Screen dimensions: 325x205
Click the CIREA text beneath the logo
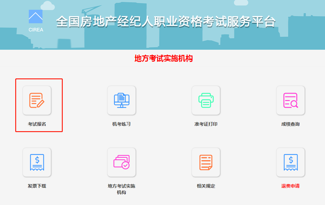[36, 30]
